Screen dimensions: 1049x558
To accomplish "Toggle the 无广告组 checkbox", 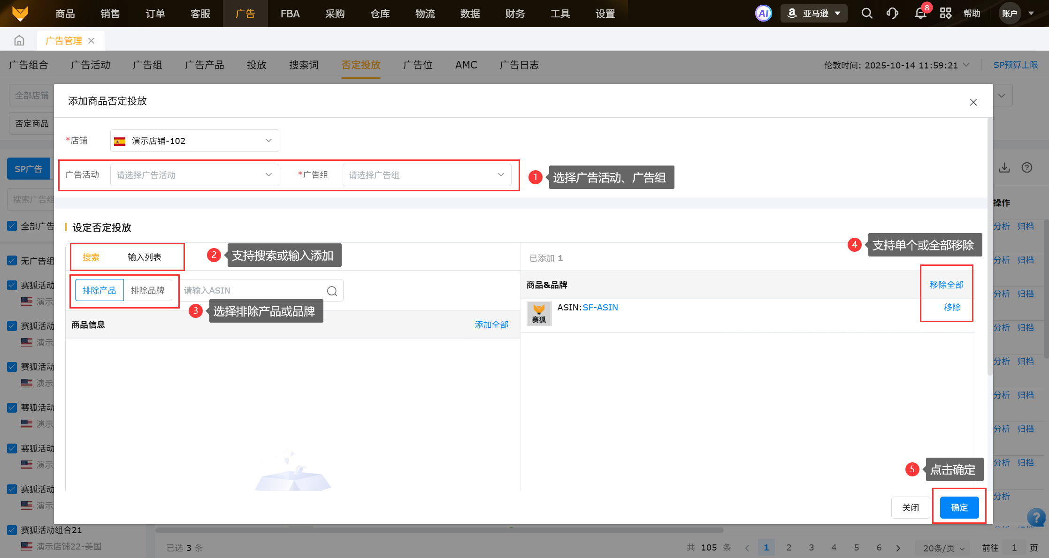I will [x=13, y=261].
